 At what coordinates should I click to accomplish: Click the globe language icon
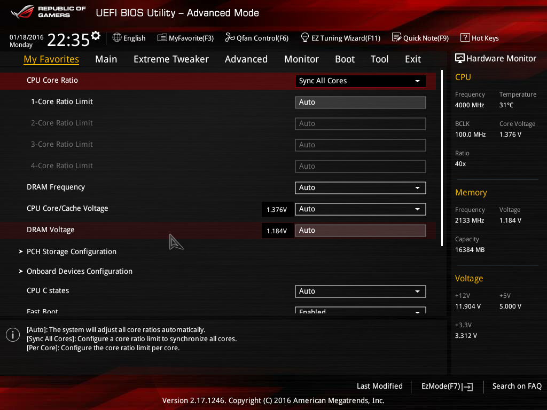(117, 37)
